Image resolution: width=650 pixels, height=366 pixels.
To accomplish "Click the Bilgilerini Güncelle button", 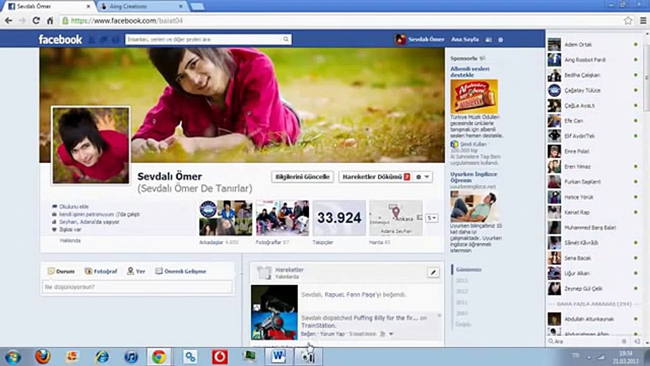I will [303, 177].
